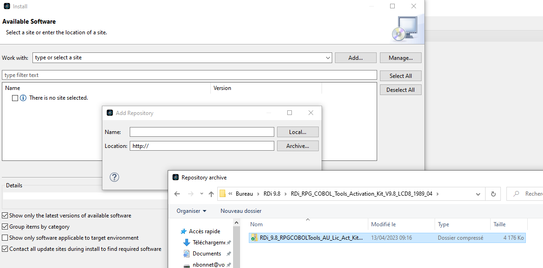Go up one folder level in Repository archive
The width and height of the screenshot is (543, 268).
(211, 194)
